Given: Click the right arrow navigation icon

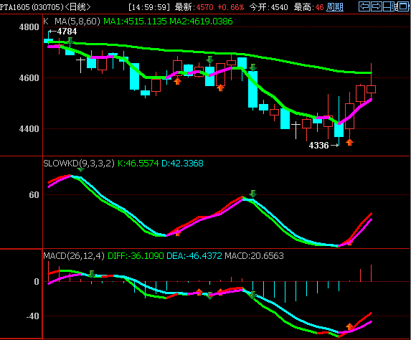Looking at the screenshot, I should pos(377,6).
